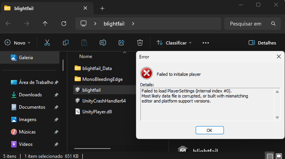The image size is (285, 159).
Task: Click the Pesquisar em search box
Action: pos(251,24)
